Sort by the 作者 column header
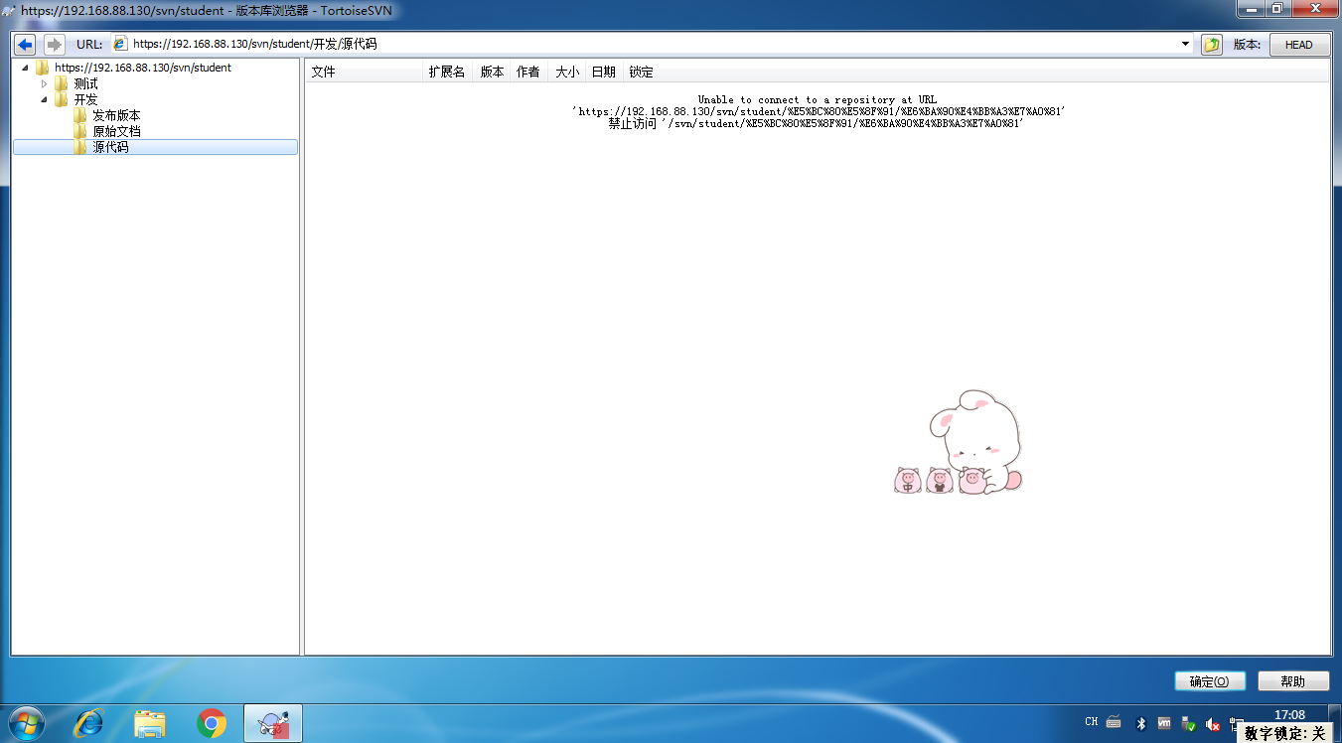This screenshot has width=1342, height=743. [527, 72]
